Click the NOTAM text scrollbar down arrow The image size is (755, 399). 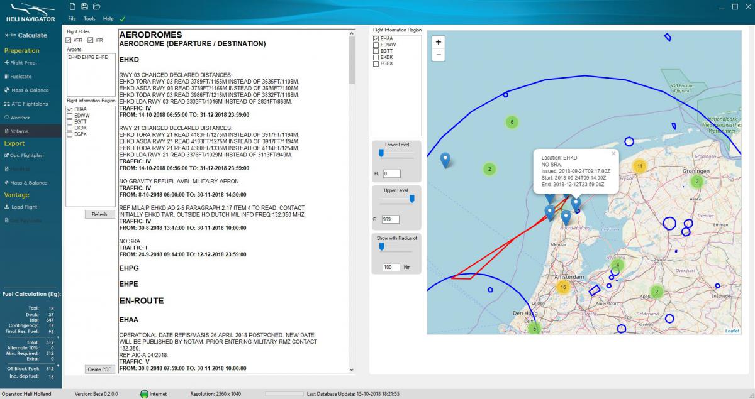(352, 370)
